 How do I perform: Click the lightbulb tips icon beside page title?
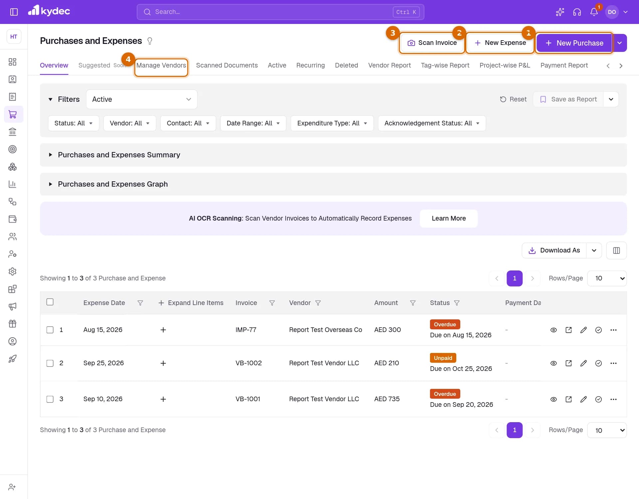150,41
